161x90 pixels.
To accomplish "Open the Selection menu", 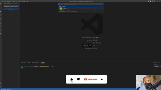I will tap(9, 1).
